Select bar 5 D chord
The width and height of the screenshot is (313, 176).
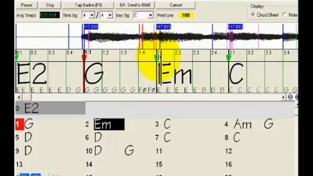tap(28, 137)
